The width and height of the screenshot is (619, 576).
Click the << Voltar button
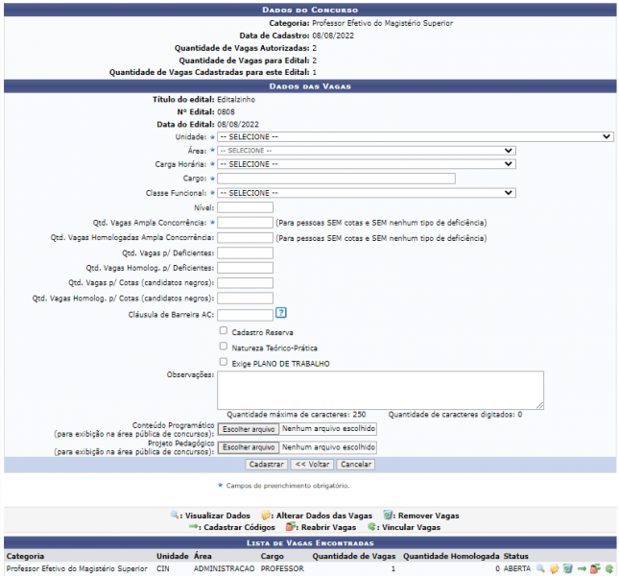312,464
